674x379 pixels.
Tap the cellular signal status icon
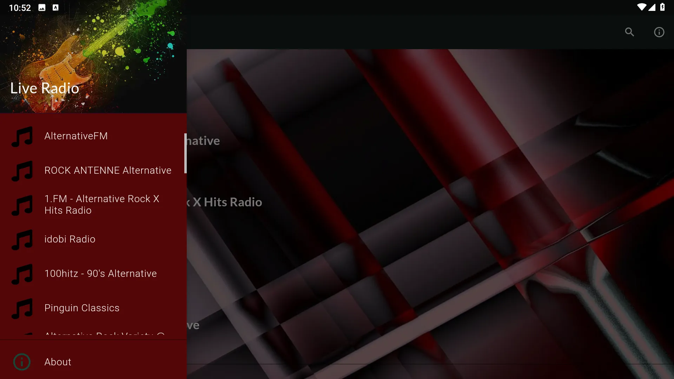pos(652,7)
